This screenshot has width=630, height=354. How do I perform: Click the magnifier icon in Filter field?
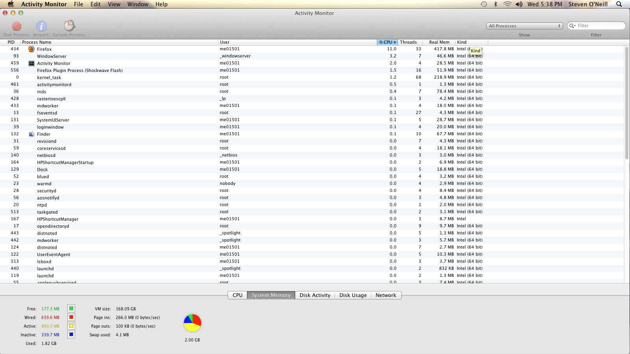pos(572,26)
